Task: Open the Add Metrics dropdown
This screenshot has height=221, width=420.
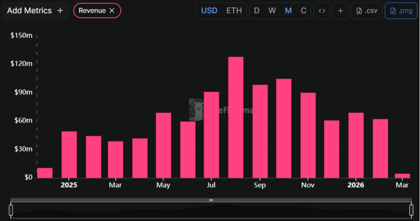Action: [x=35, y=11]
